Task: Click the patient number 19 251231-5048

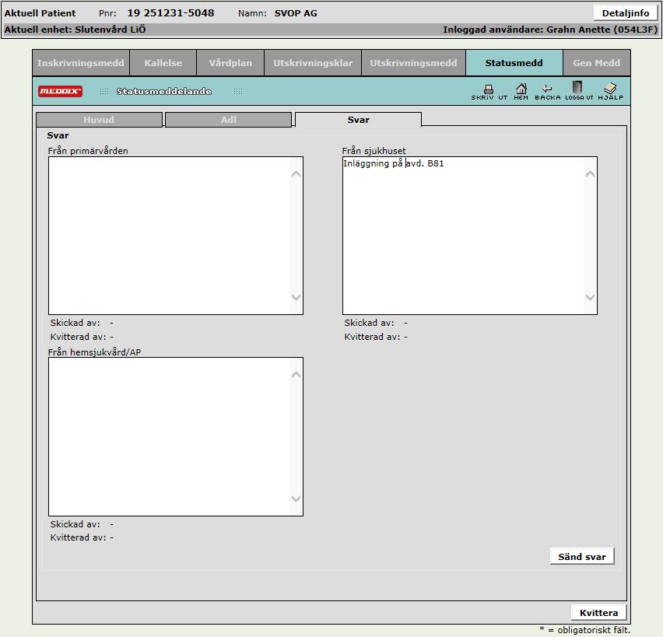Action: pyautogui.click(x=171, y=13)
